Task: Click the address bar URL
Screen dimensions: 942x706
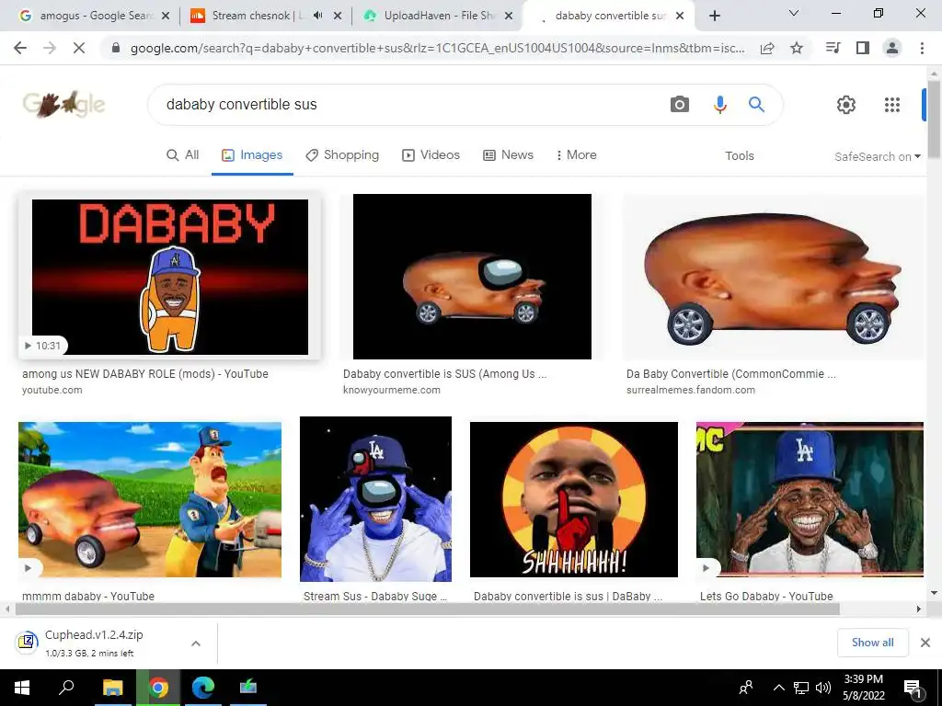Action: point(437,48)
